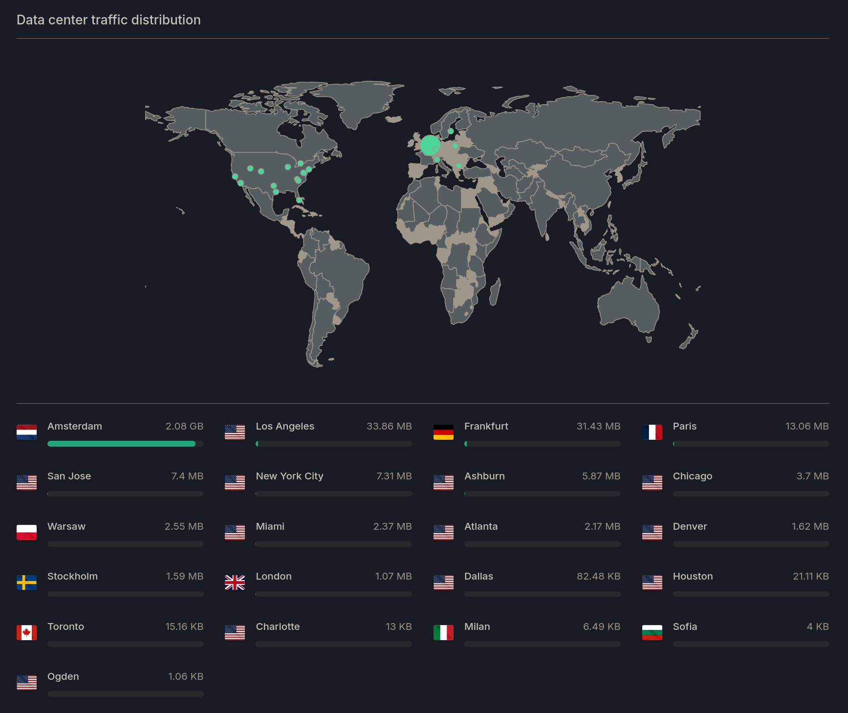Click the Canadian flag beside Toronto
Screen dimensions: 848x713
point(26,632)
